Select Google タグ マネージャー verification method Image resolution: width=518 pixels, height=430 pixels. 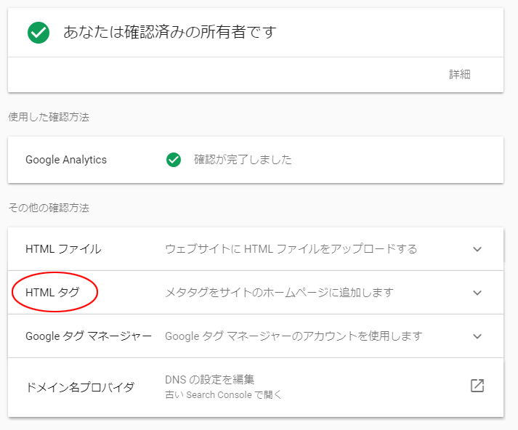pos(89,336)
